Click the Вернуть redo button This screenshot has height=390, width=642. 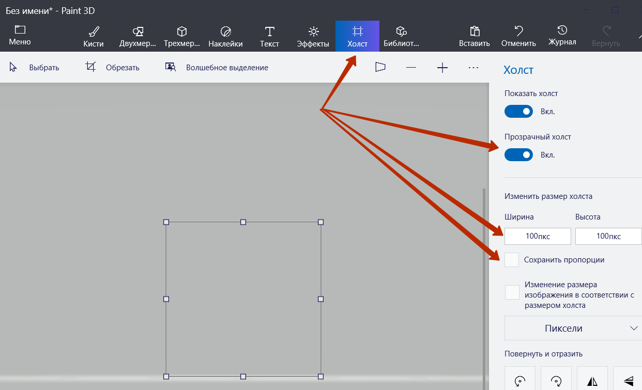[x=606, y=36]
